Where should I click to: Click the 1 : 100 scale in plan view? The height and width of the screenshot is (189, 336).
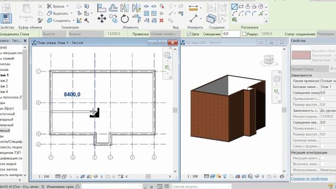pyautogui.click(x=44, y=176)
